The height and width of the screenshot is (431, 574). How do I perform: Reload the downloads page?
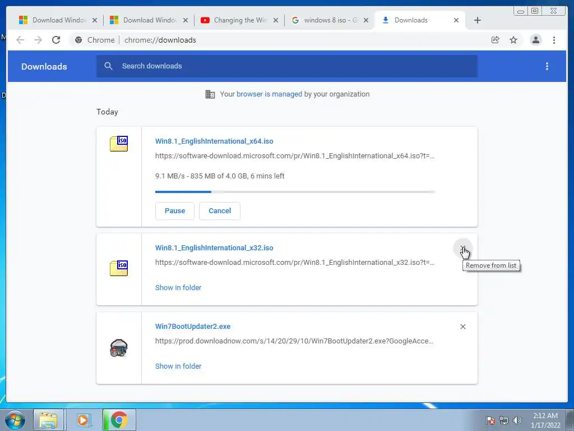coord(56,40)
